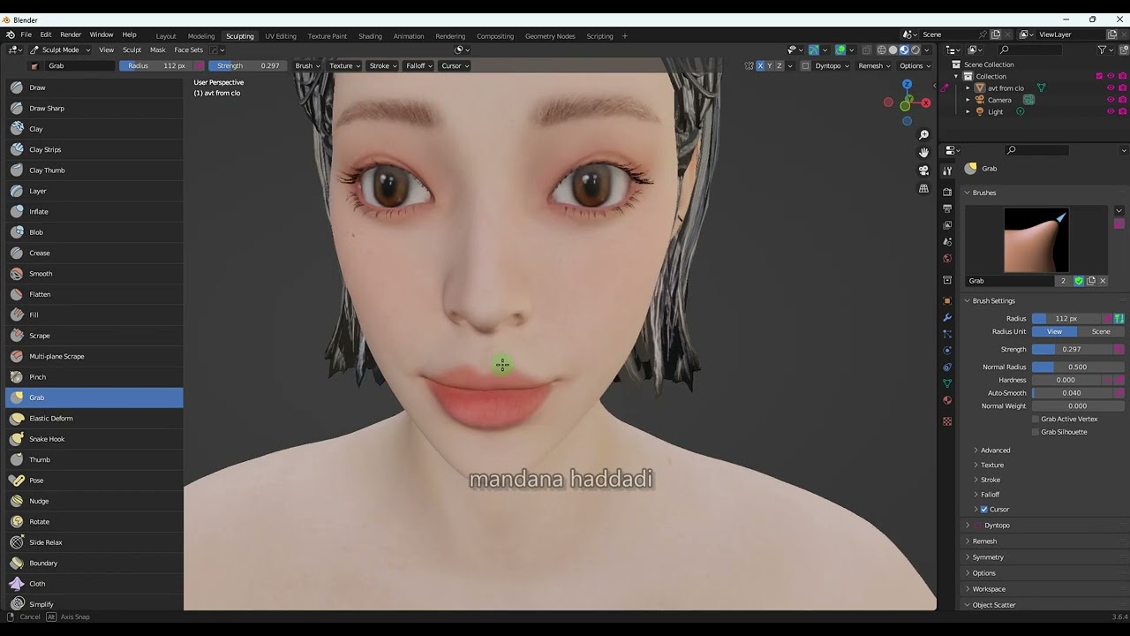Select the Draw sculpt brush

click(x=94, y=87)
